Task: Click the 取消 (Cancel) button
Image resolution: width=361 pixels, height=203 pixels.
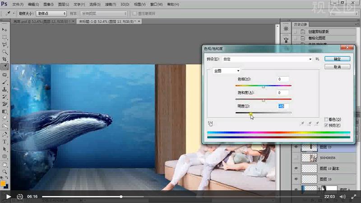Action: click(x=337, y=67)
